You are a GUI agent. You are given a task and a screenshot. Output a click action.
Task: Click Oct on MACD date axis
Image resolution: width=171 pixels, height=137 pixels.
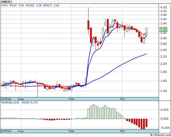coord(122,131)
